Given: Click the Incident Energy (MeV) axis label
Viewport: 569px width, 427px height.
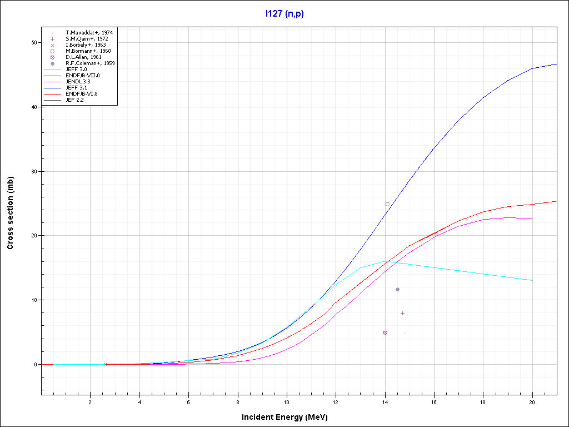Looking at the screenshot, I should (x=288, y=416).
